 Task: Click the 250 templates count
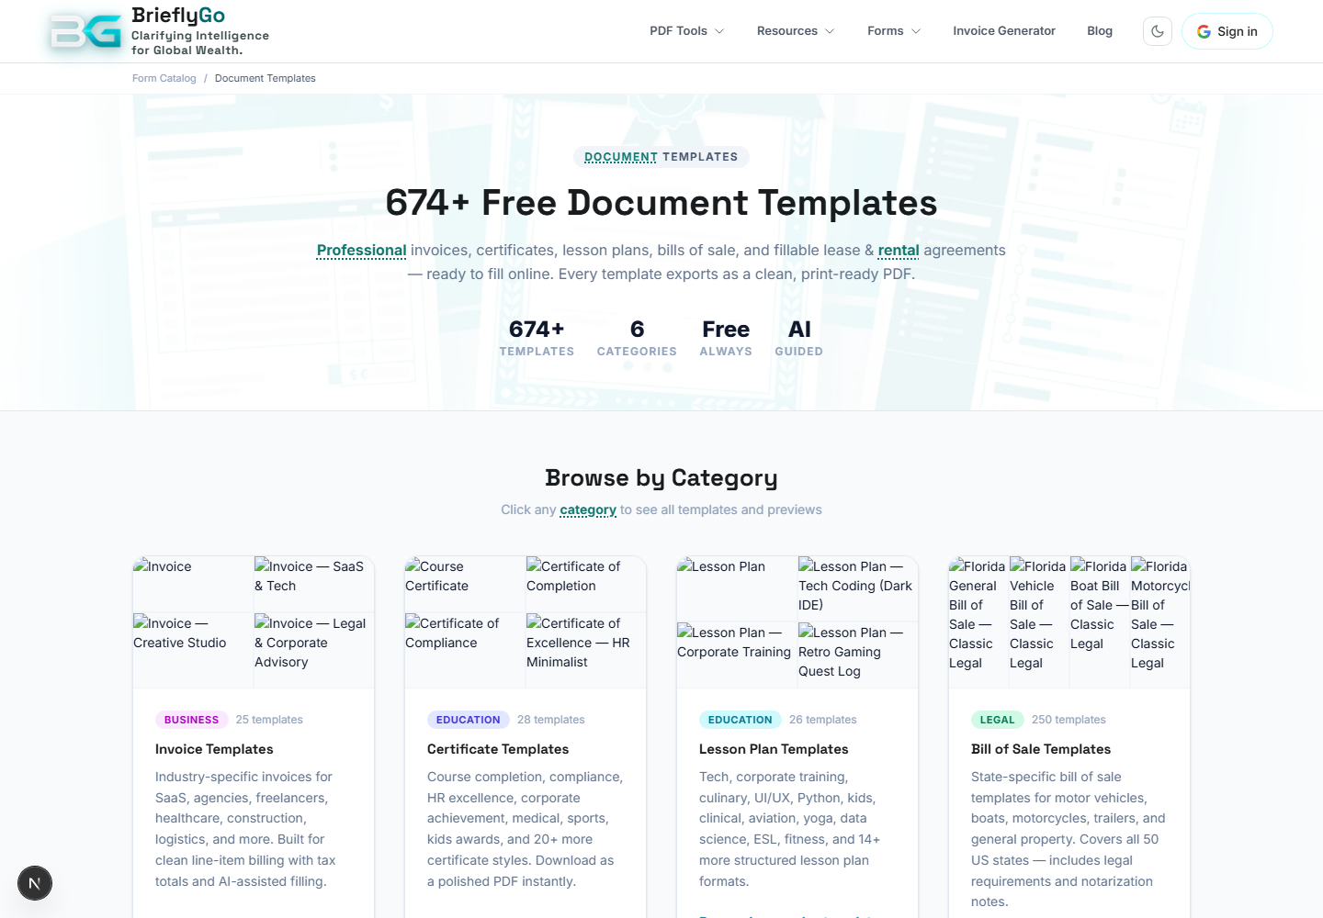pyautogui.click(x=1069, y=720)
